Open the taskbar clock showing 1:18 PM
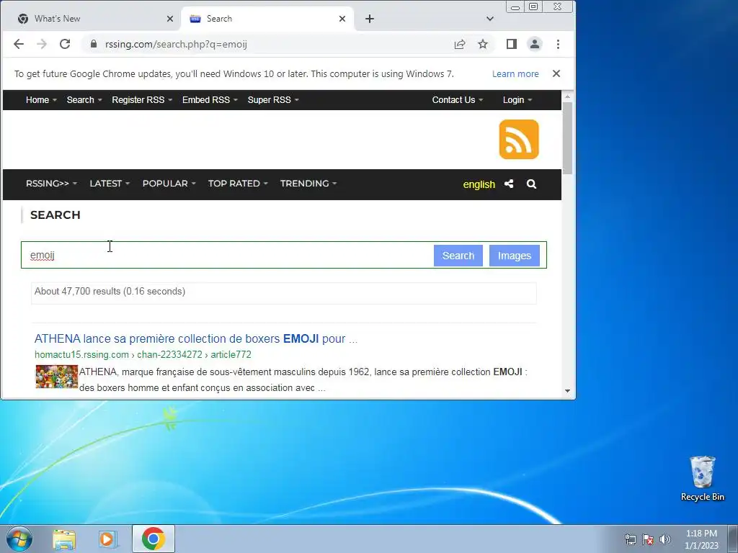 click(x=701, y=539)
